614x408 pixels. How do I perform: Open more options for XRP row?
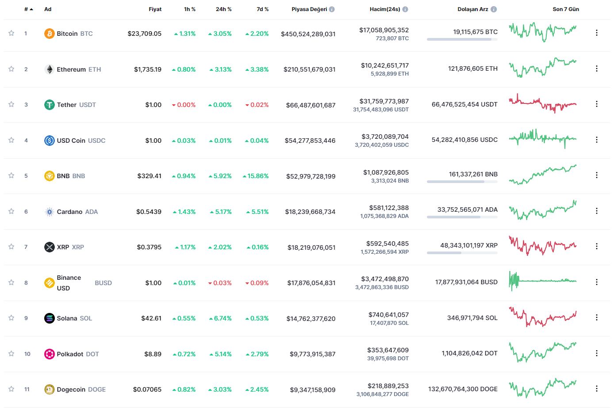click(x=596, y=246)
